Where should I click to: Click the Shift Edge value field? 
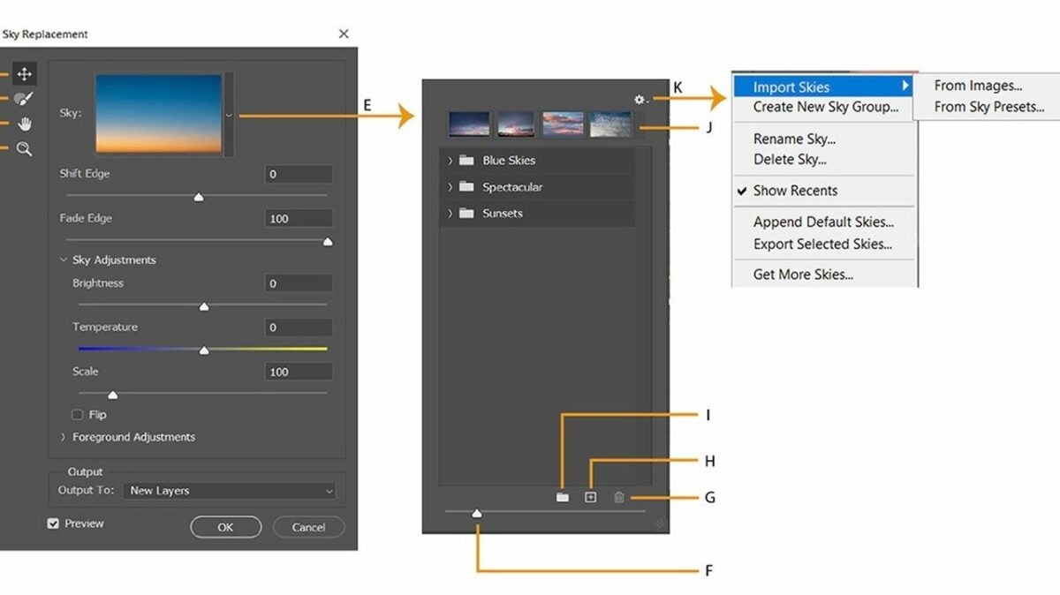[299, 174]
